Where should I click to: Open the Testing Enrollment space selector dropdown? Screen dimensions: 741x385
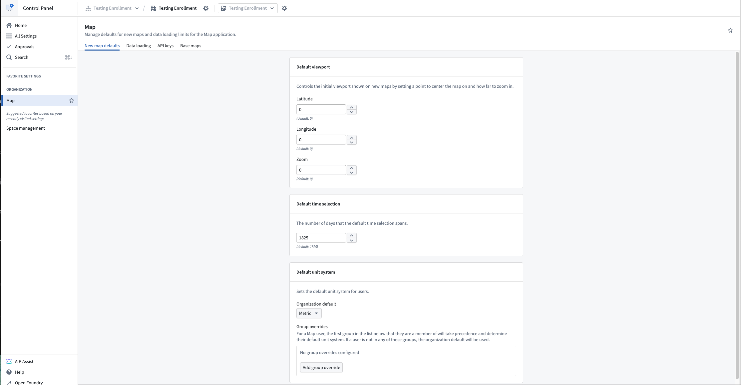click(x=248, y=8)
